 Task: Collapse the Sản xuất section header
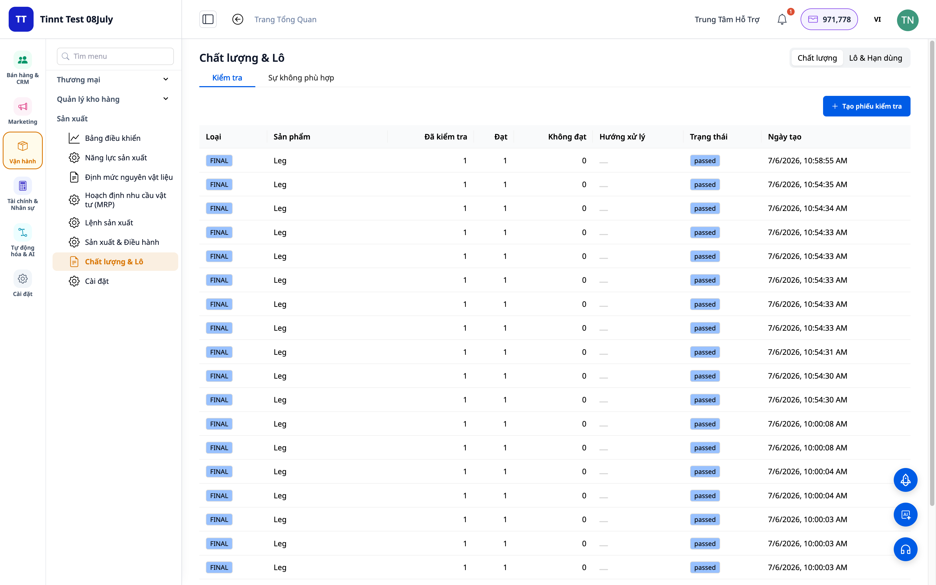(72, 118)
